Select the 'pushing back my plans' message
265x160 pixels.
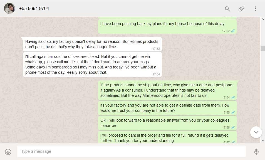(167, 26)
